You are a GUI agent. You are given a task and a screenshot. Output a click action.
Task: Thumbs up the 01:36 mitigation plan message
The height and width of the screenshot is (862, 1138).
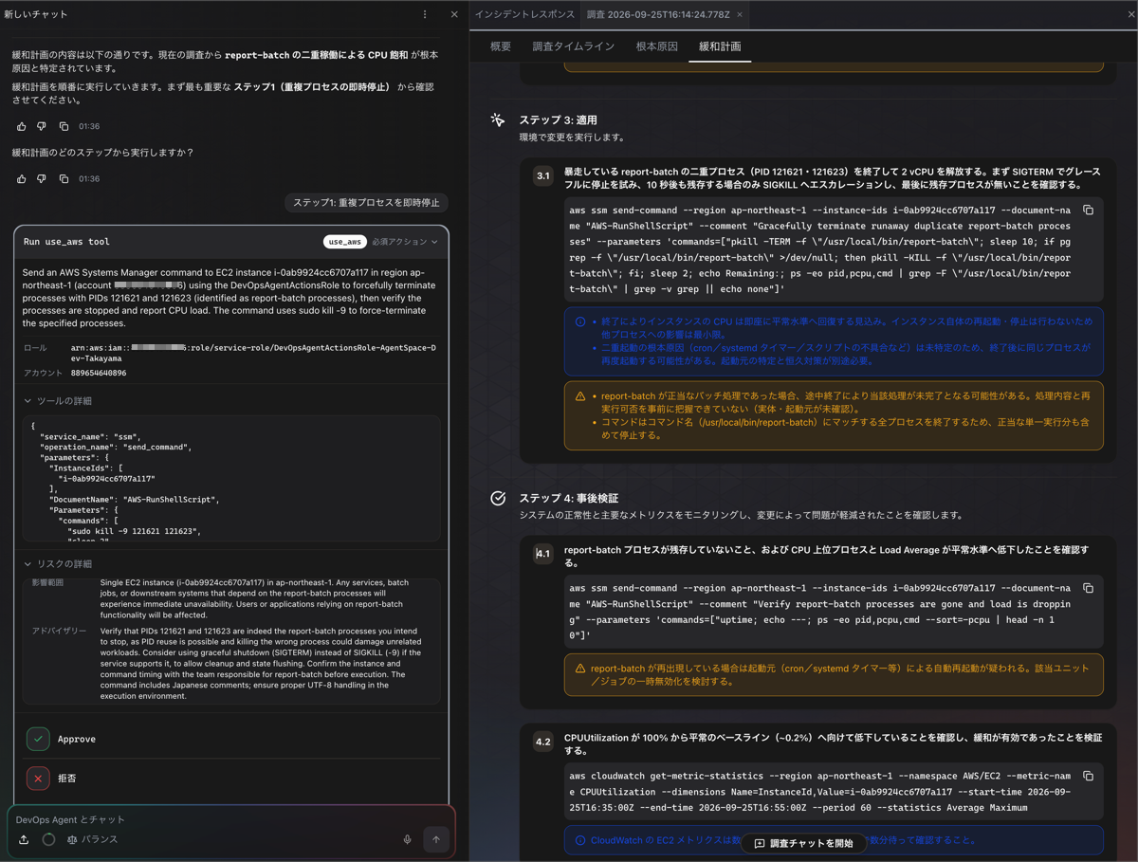click(22, 126)
